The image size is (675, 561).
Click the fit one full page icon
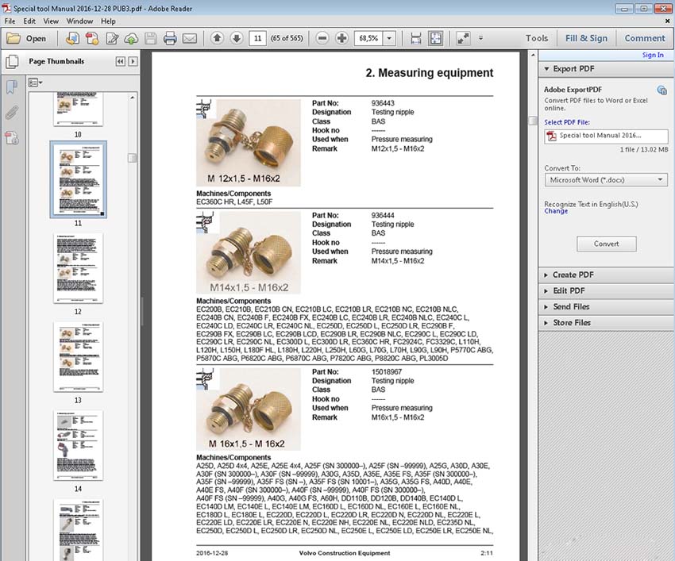click(436, 39)
